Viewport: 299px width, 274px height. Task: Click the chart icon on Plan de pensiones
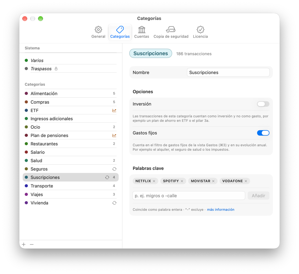[x=114, y=135]
